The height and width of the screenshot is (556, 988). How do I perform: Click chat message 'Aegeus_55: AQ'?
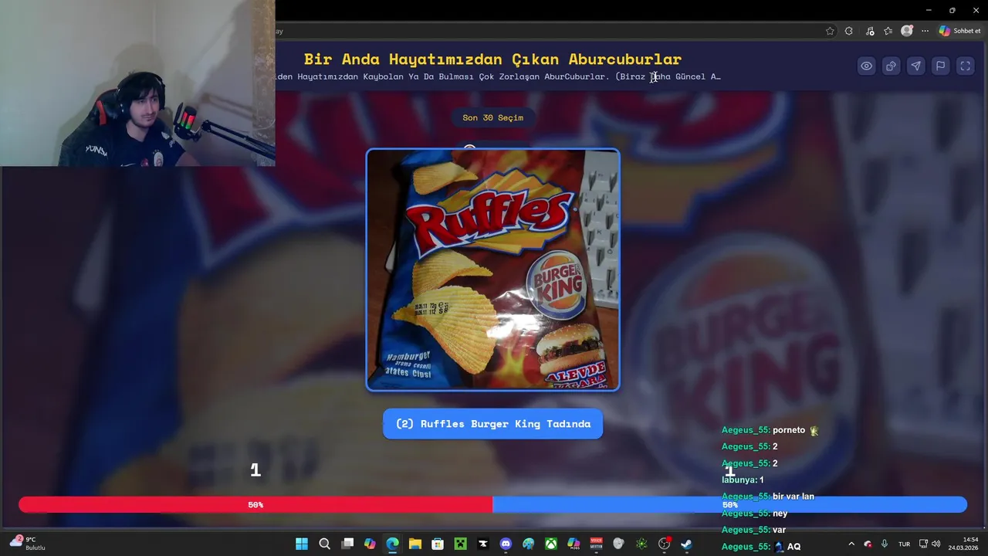pyautogui.click(x=761, y=547)
